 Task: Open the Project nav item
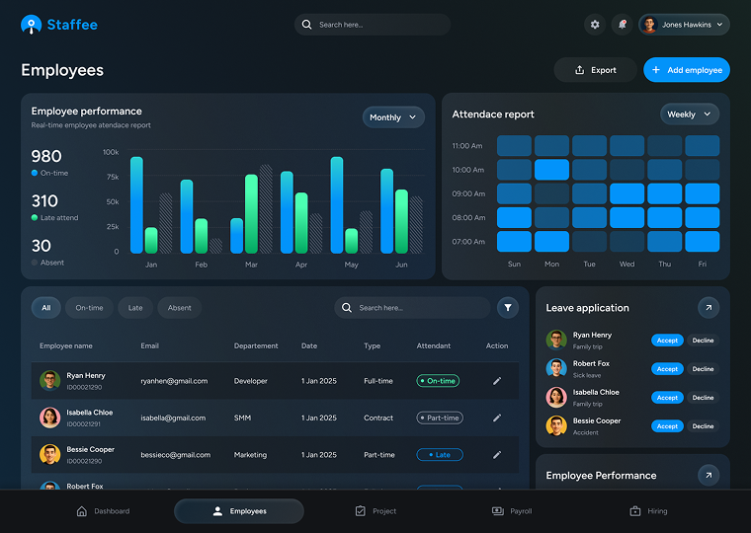(375, 511)
